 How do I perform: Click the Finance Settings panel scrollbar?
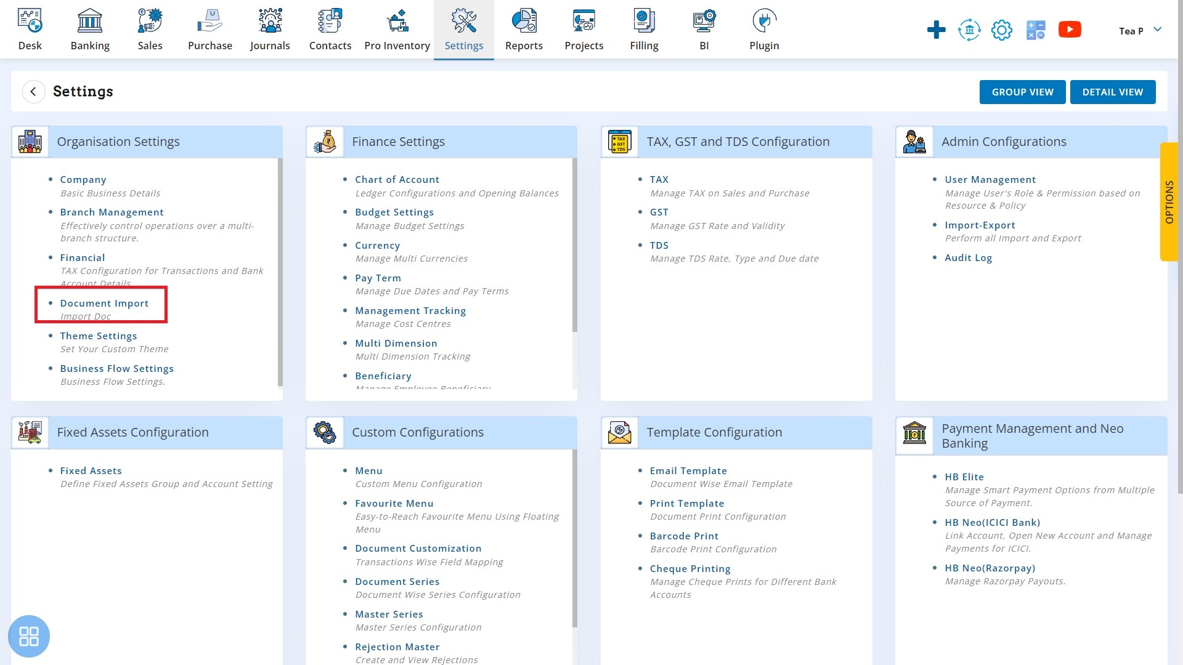[x=574, y=245]
